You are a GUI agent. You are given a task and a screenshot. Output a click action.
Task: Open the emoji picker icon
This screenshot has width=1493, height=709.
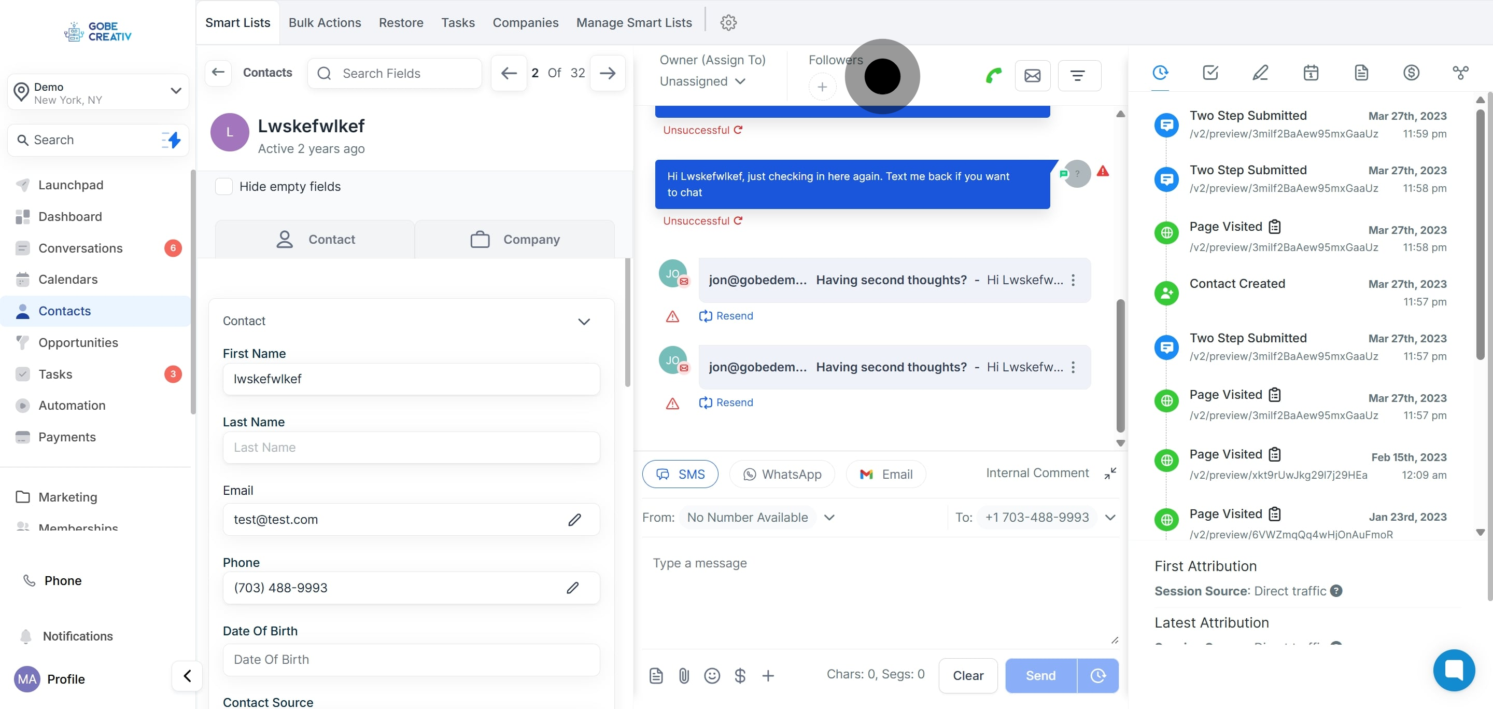(712, 675)
